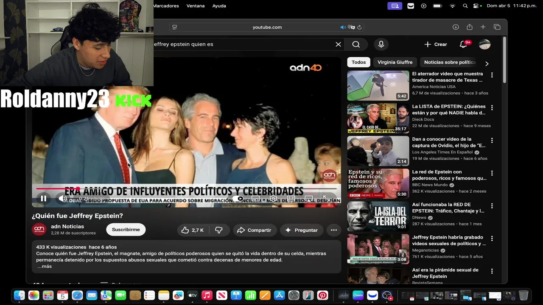Click the audio-playing speaker icon in address bar

(x=343, y=27)
